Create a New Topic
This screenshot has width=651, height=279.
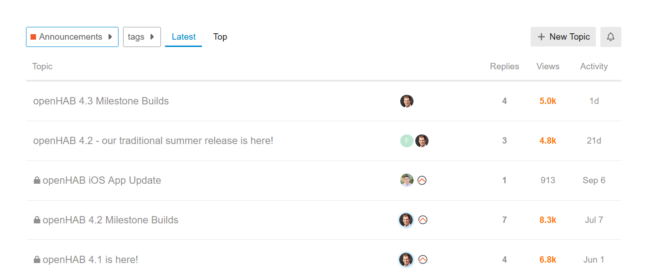[563, 37]
